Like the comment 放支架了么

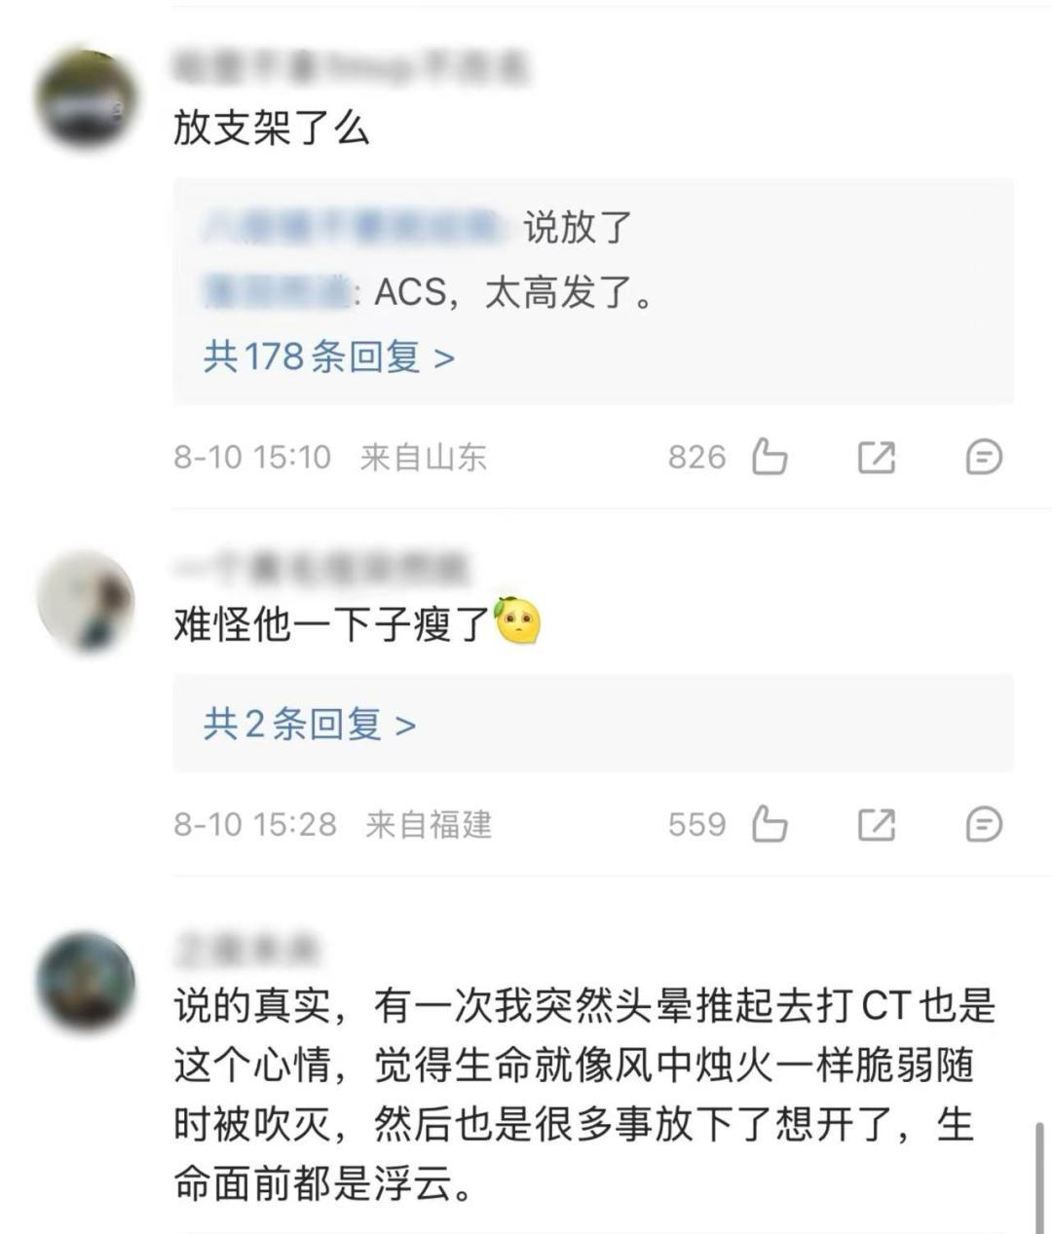pyautogui.click(x=770, y=456)
